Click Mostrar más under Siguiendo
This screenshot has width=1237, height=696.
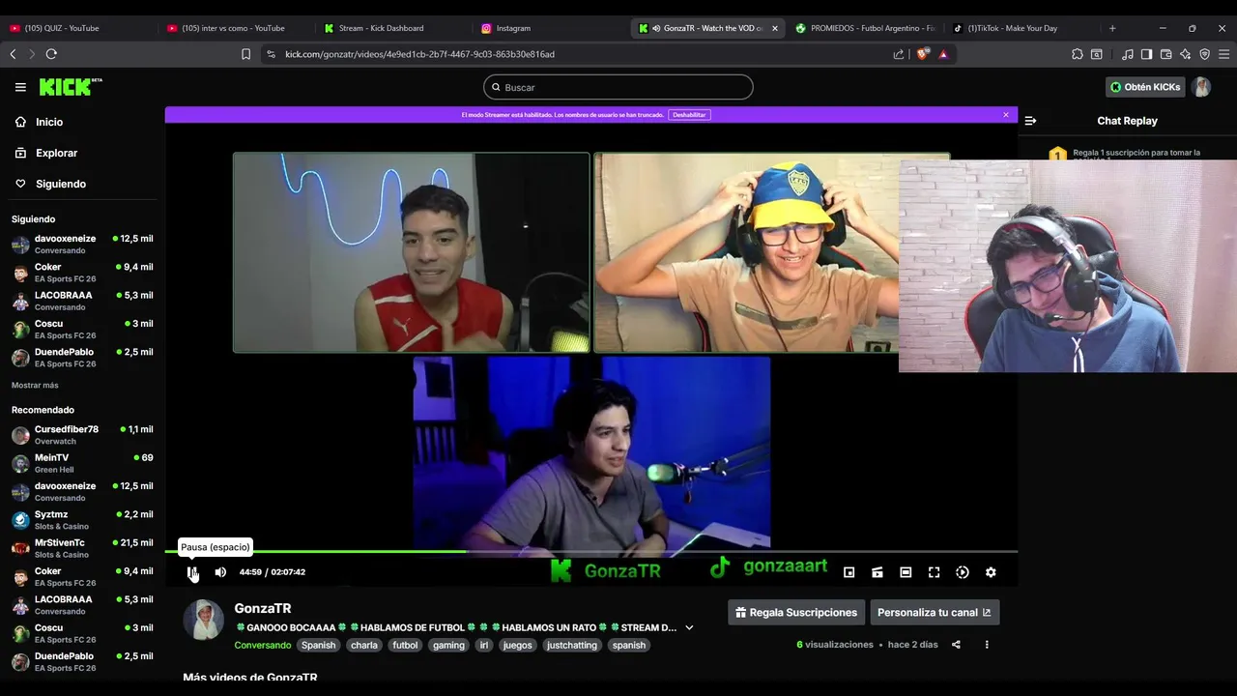click(35, 386)
